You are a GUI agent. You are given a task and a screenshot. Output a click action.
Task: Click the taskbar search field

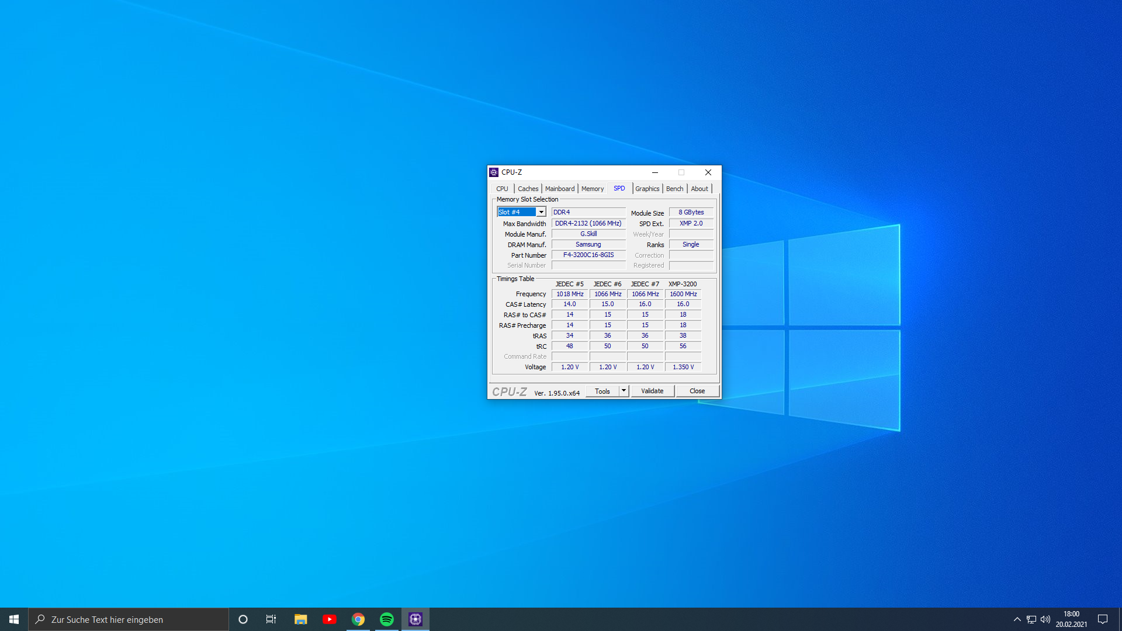click(x=129, y=619)
